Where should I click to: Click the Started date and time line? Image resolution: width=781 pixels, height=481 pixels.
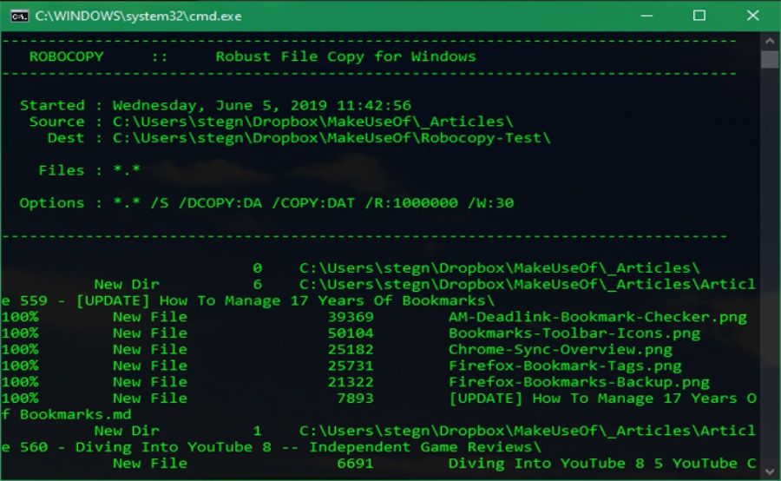pyautogui.click(x=215, y=105)
